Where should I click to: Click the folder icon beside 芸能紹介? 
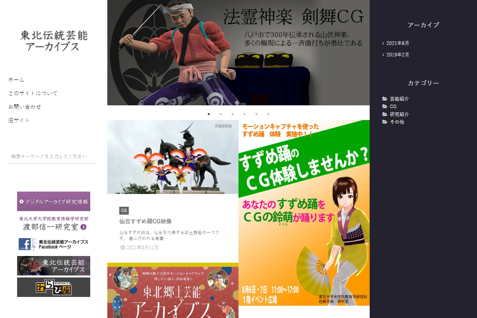384,99
